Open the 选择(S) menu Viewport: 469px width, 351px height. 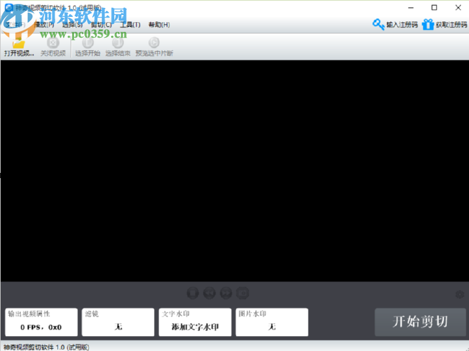pyautogui.click(x=72, y=25)
